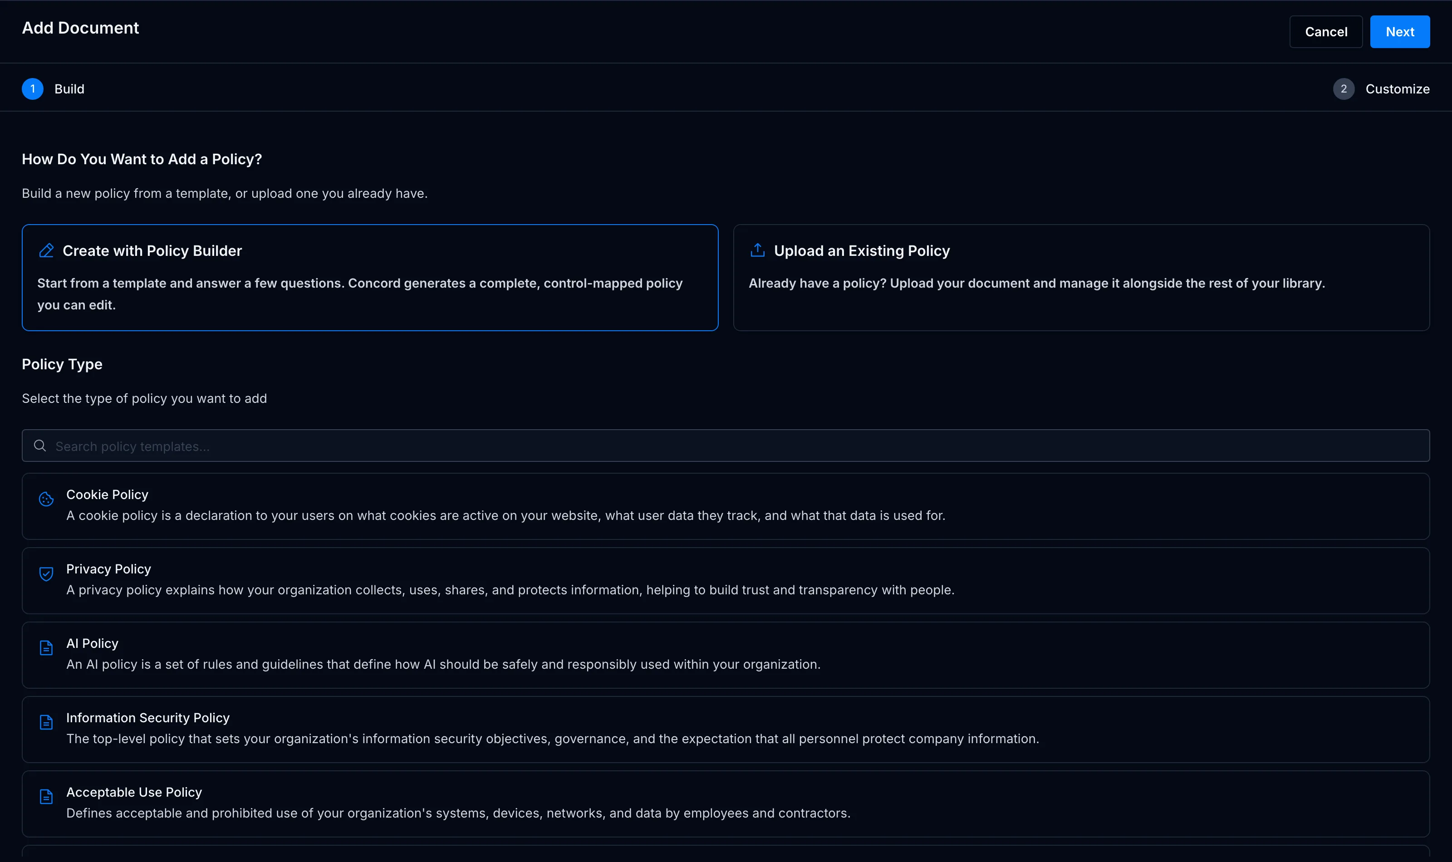Click the Policy Type heading
1452x862 pixels.
click(62, 364)
